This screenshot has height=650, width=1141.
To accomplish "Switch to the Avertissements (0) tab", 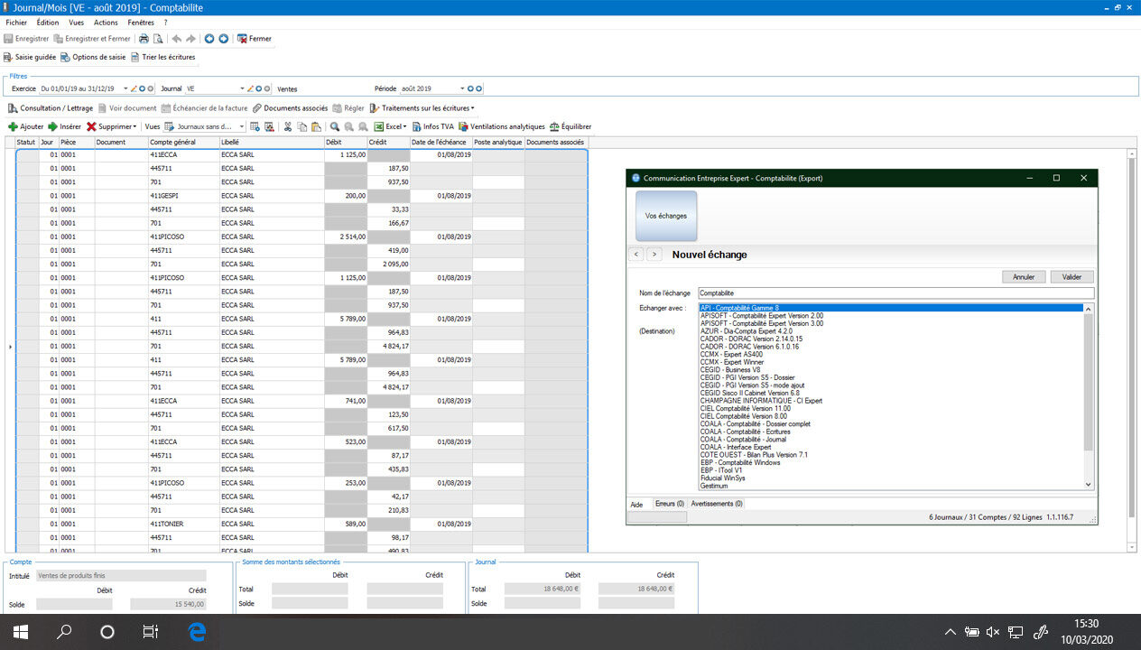I will (x=716, y=504).
